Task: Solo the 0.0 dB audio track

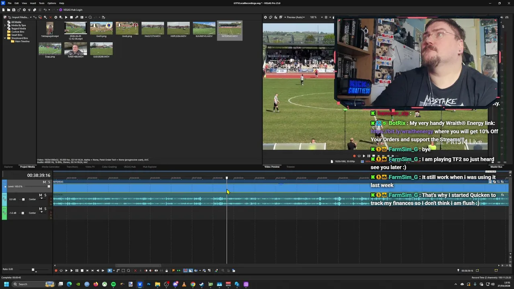Action: 45,195
